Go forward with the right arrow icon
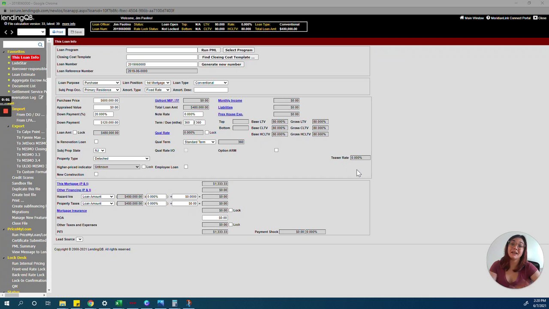Viewport: 549px width, 309px height. [x=12, y=32]
